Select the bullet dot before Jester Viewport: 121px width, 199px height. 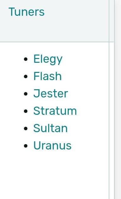pyautogui.click(x=26, y=94)
